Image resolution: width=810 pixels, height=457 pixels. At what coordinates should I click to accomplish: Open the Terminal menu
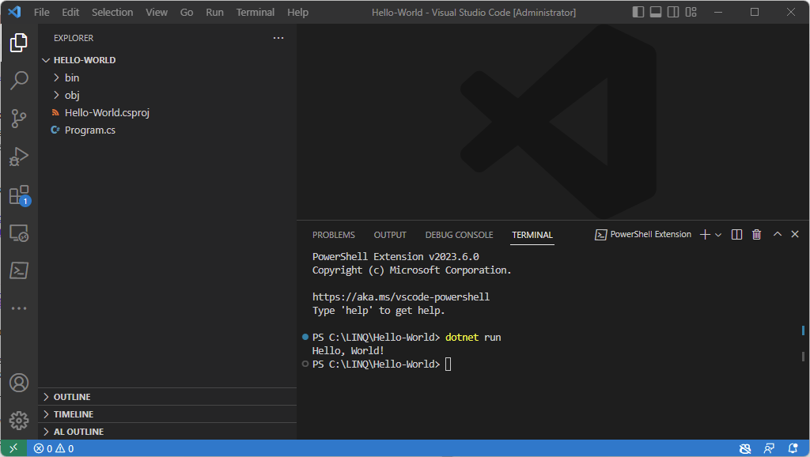coord(255,12)
